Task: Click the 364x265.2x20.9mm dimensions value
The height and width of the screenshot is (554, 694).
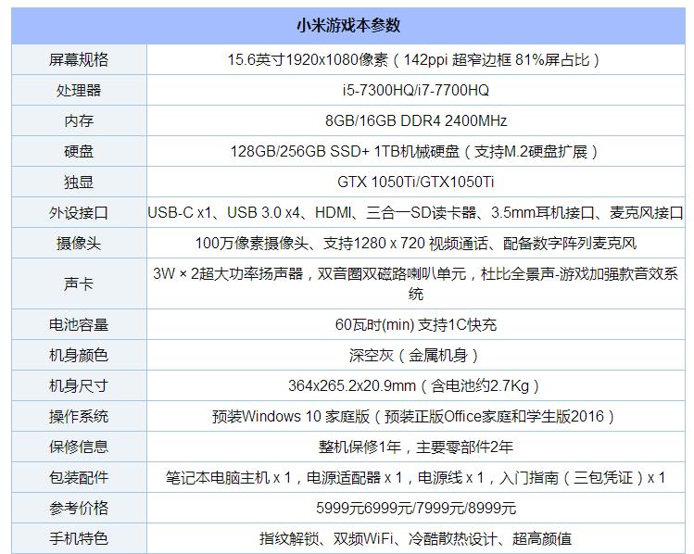Action: point(416,385)
